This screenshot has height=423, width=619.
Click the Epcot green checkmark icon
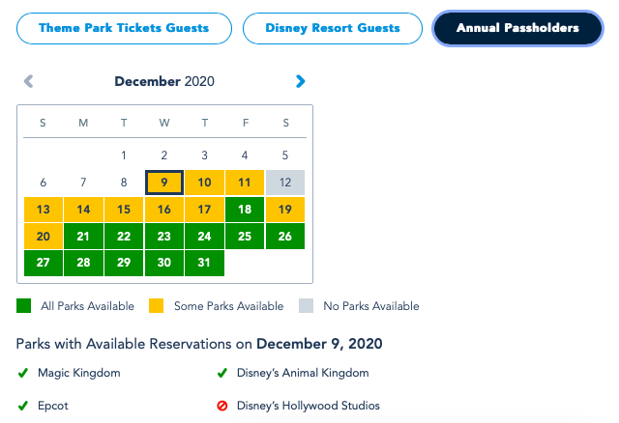23,406
